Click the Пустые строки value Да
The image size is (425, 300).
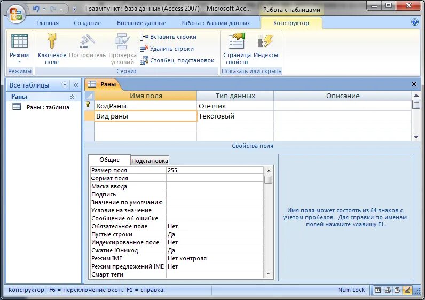coord(215,234)
